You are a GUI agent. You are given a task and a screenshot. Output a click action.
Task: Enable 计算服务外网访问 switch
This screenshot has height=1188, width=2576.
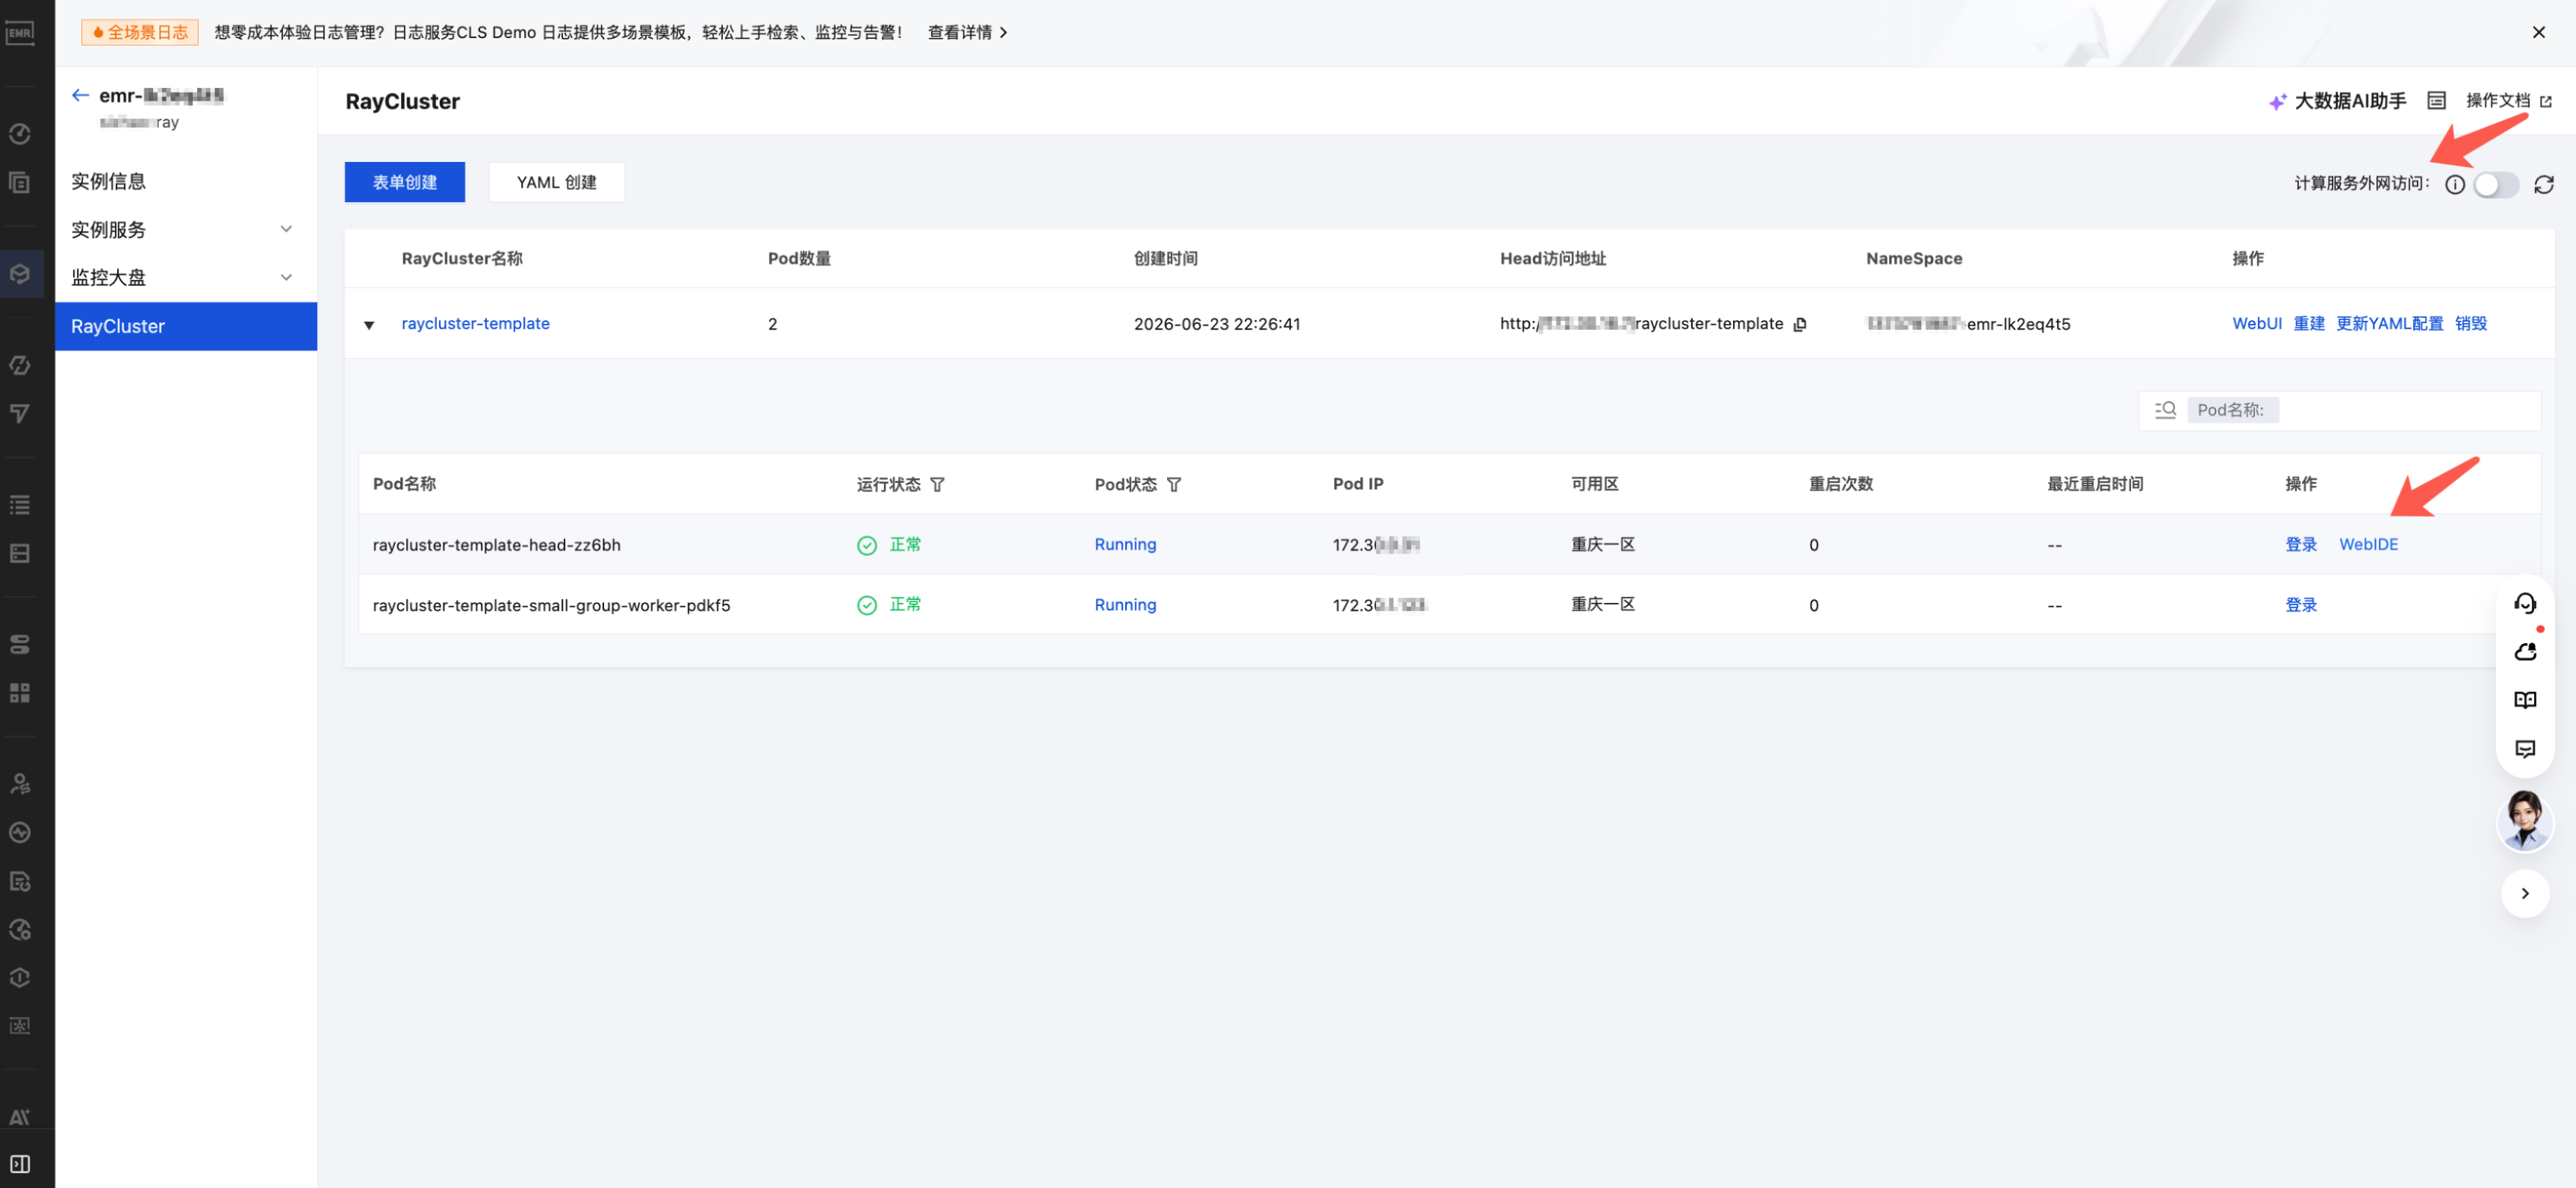click(2495, 184)
